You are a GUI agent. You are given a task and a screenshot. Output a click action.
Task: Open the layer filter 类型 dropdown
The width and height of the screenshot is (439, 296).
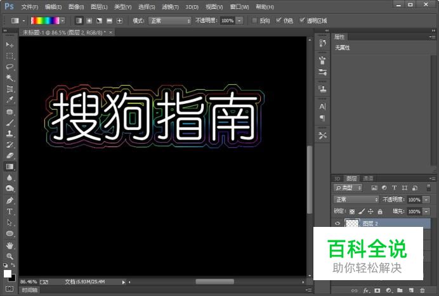point(348,188)
